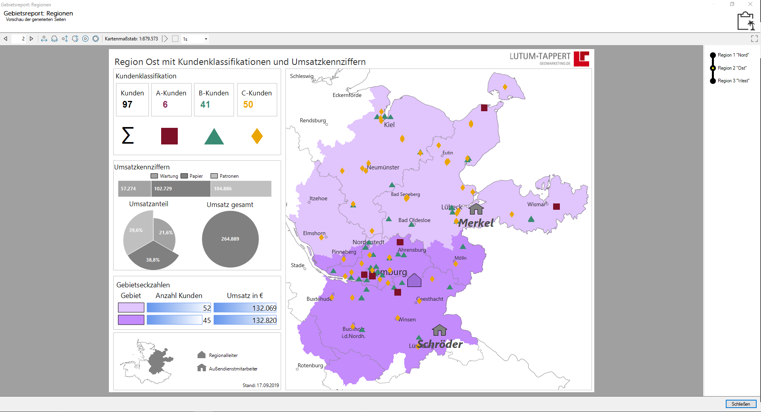The height and width of the screenshot is (412, 761).
Task: Click the light purple Gebiet color swatch
Action: [131, 308]
